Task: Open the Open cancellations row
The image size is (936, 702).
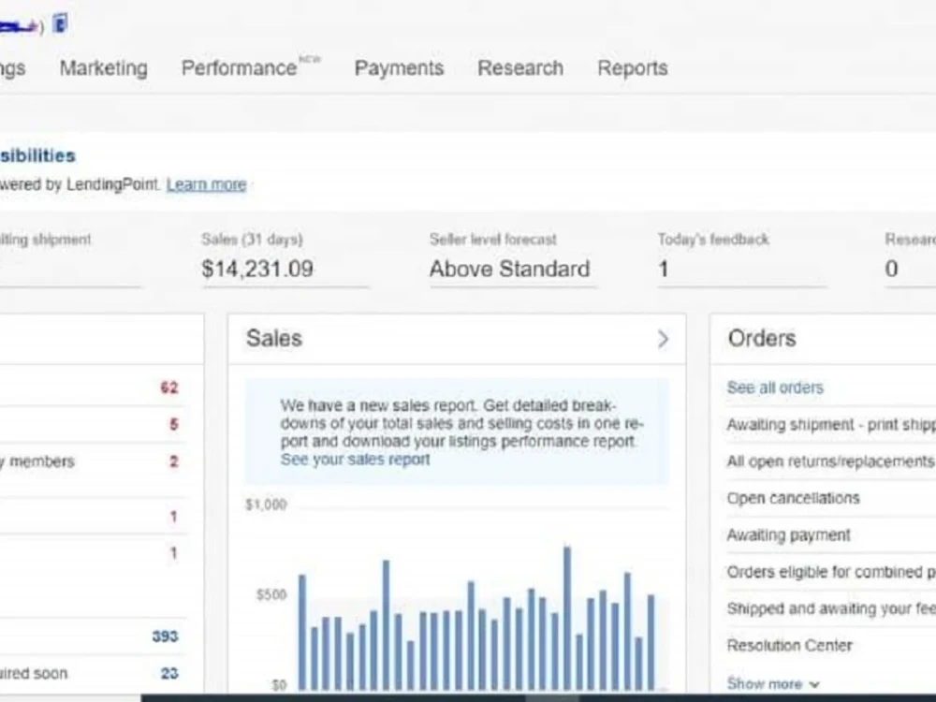Action: [x=793, y=499]
